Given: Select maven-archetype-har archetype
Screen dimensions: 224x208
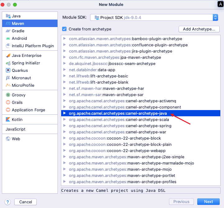Looking at the screenshot, I should coord(141,88).
